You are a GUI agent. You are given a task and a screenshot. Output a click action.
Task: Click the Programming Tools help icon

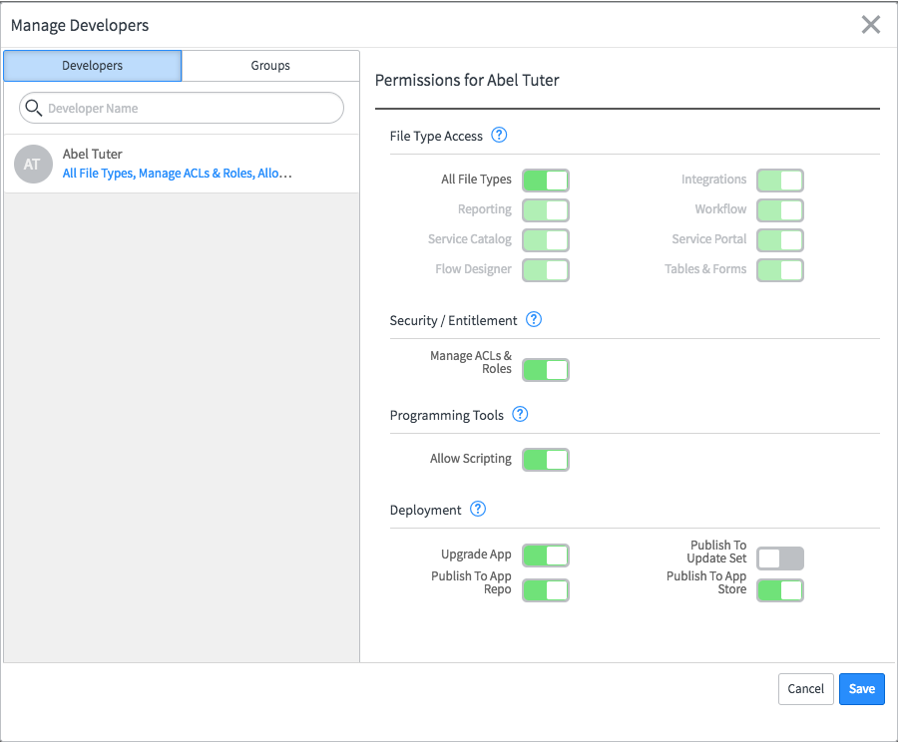[520, 415]
